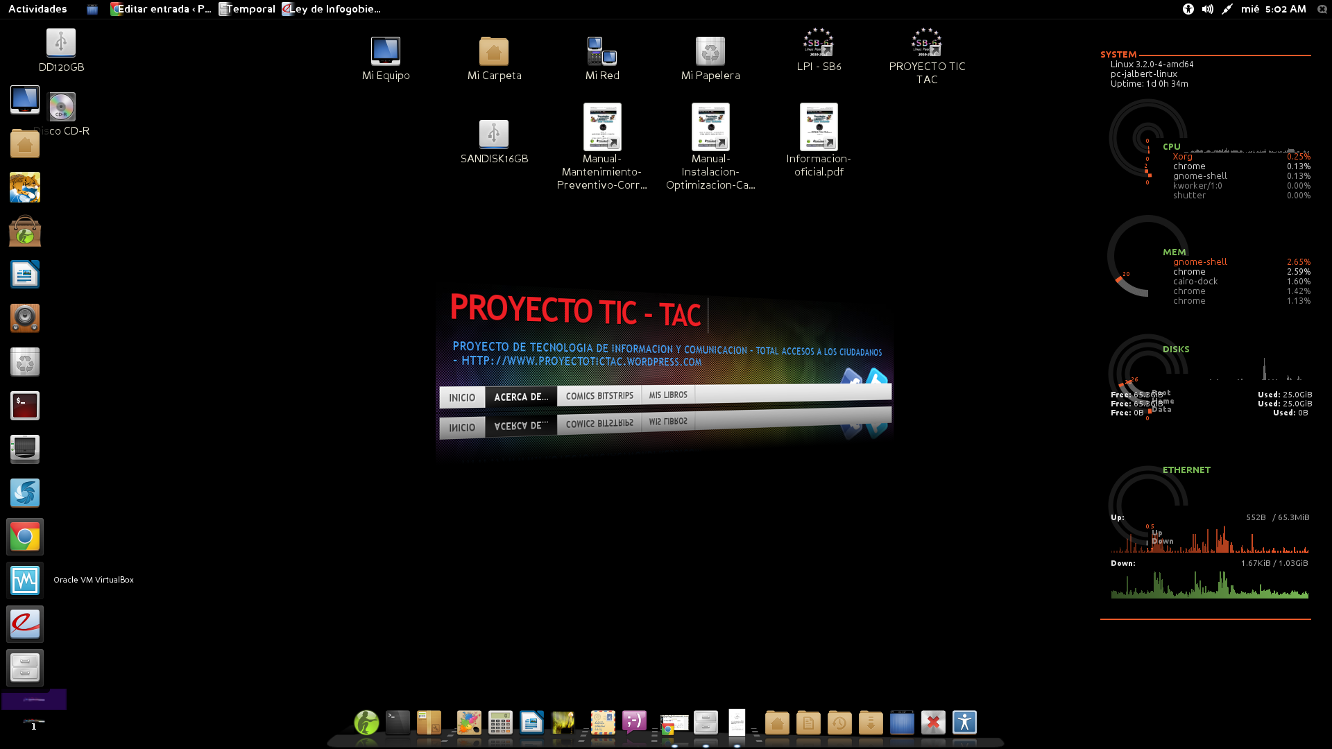This screenshot has height=749, width=1332.
Task: Open the red terminal icon in sidebar
Action: tap(25, 406)
